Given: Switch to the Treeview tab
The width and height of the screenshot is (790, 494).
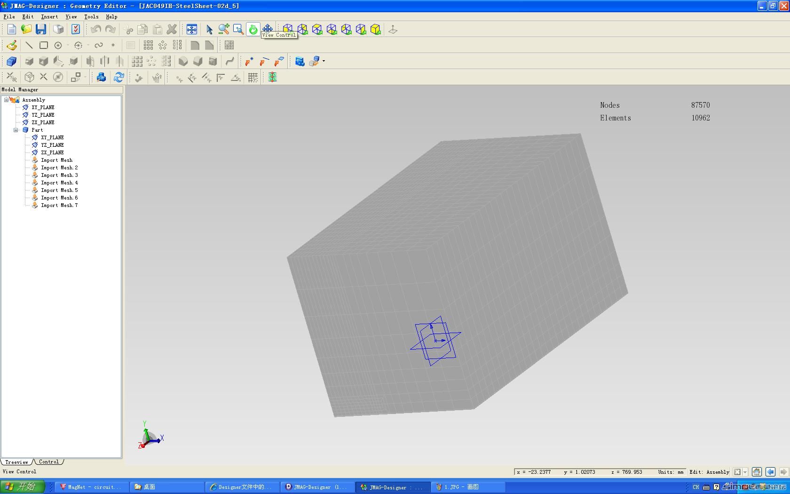Looking at the screenshot, I should (x=17, y=462).
